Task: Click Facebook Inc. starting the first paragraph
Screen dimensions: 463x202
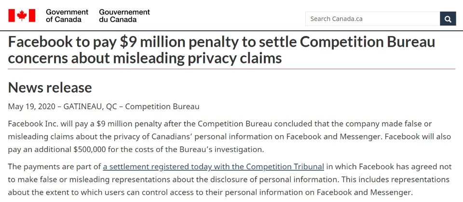Action: (33, 124)
